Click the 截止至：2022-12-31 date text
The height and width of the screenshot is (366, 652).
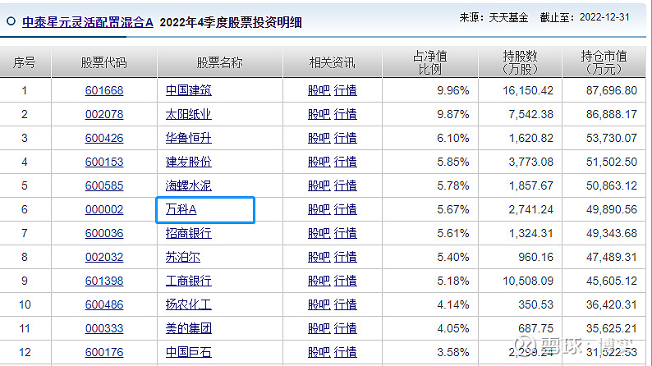585,17
